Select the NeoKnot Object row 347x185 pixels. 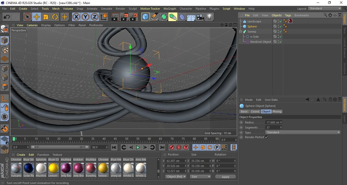[261, 42]
